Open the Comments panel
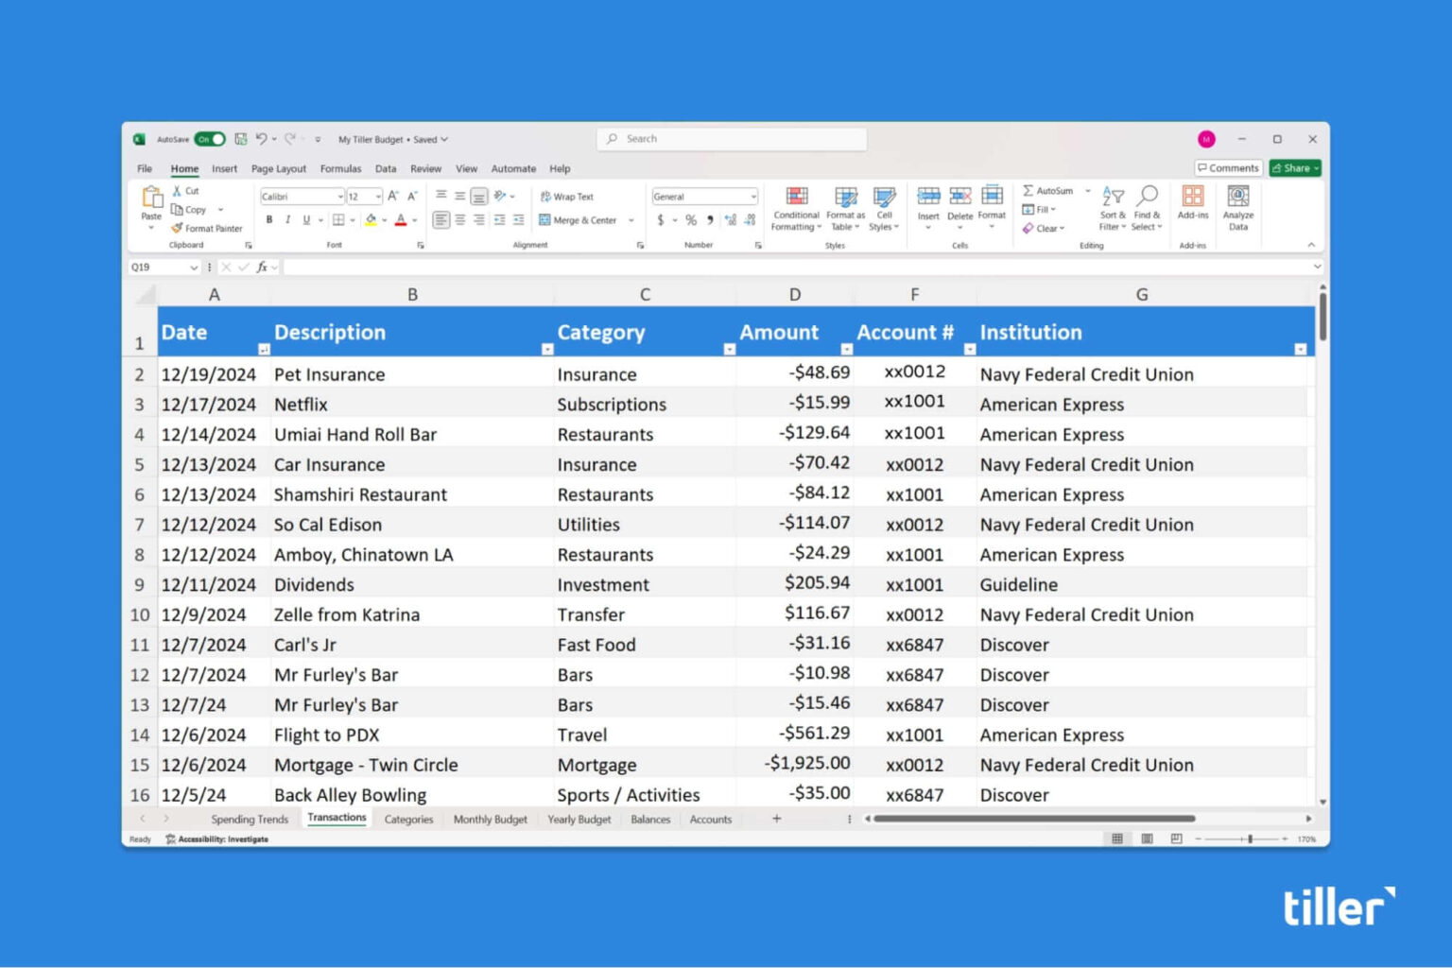The image size is (1452, 968). click(1228, 167)
